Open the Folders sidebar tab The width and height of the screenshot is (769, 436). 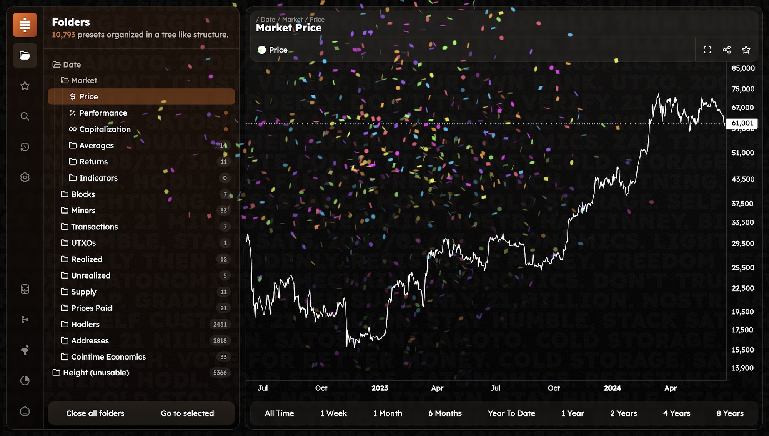25,55
